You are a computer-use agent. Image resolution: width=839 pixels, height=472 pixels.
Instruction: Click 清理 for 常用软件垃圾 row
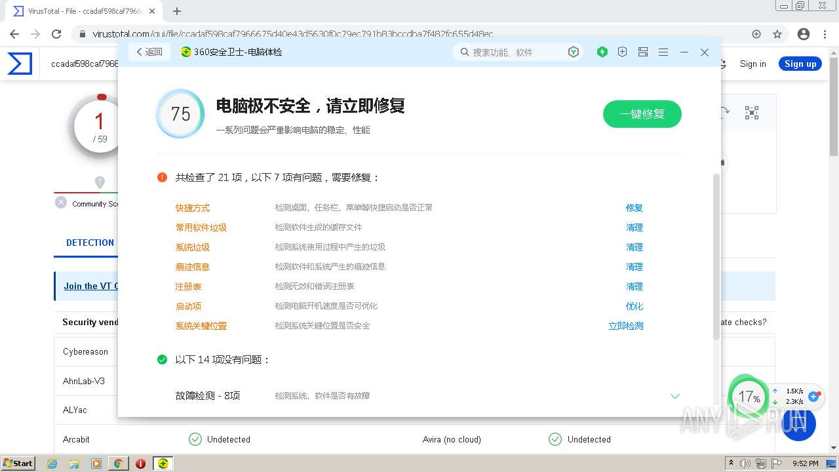pos(634,227)
